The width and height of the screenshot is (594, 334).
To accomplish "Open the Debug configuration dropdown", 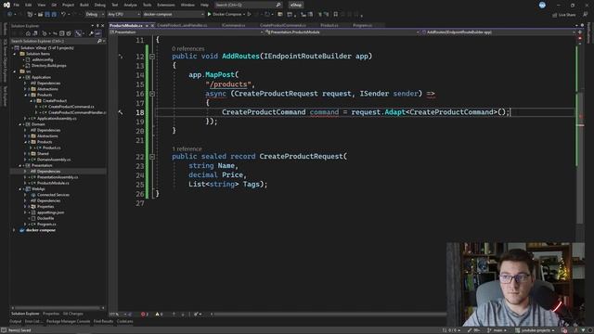I will point(95,15).
